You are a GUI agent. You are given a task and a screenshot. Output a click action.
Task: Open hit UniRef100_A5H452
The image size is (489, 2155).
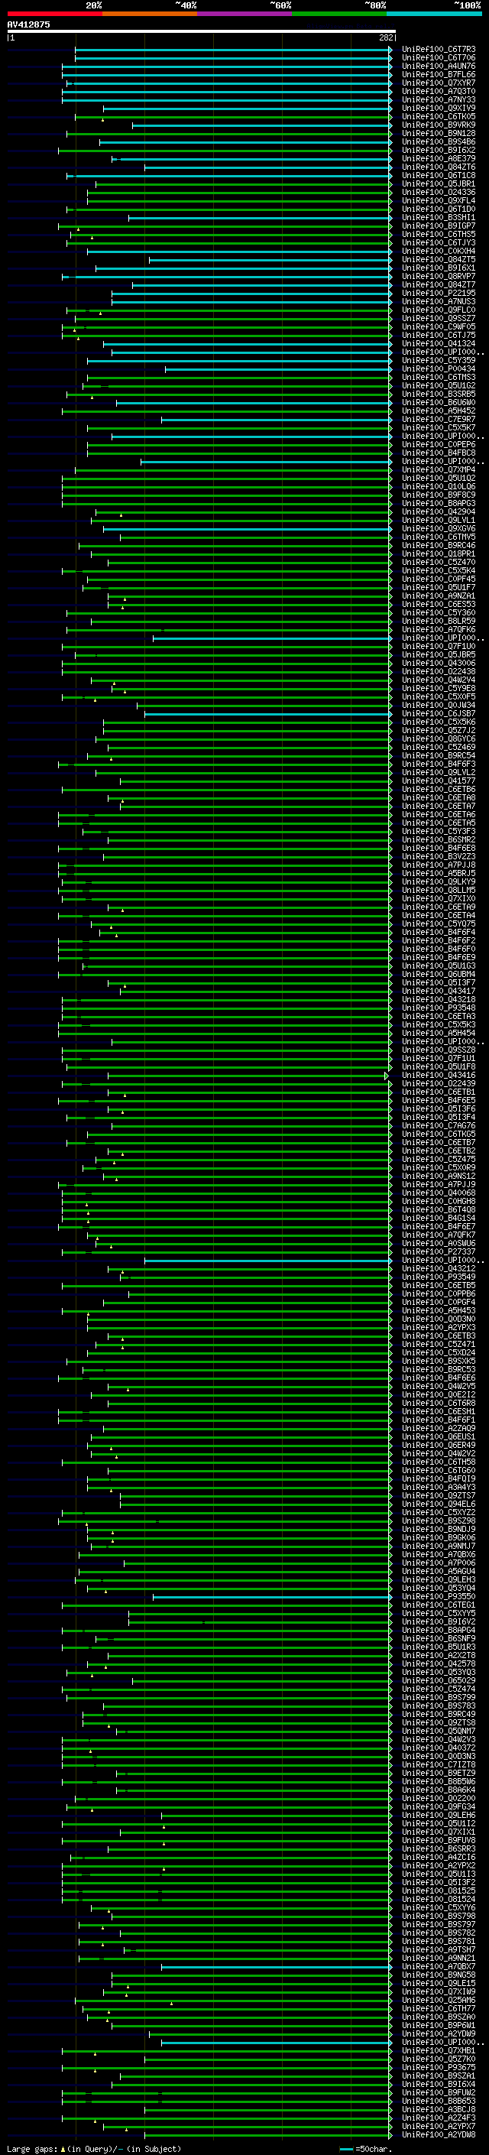pyautogui.click(x=439, y=411)
